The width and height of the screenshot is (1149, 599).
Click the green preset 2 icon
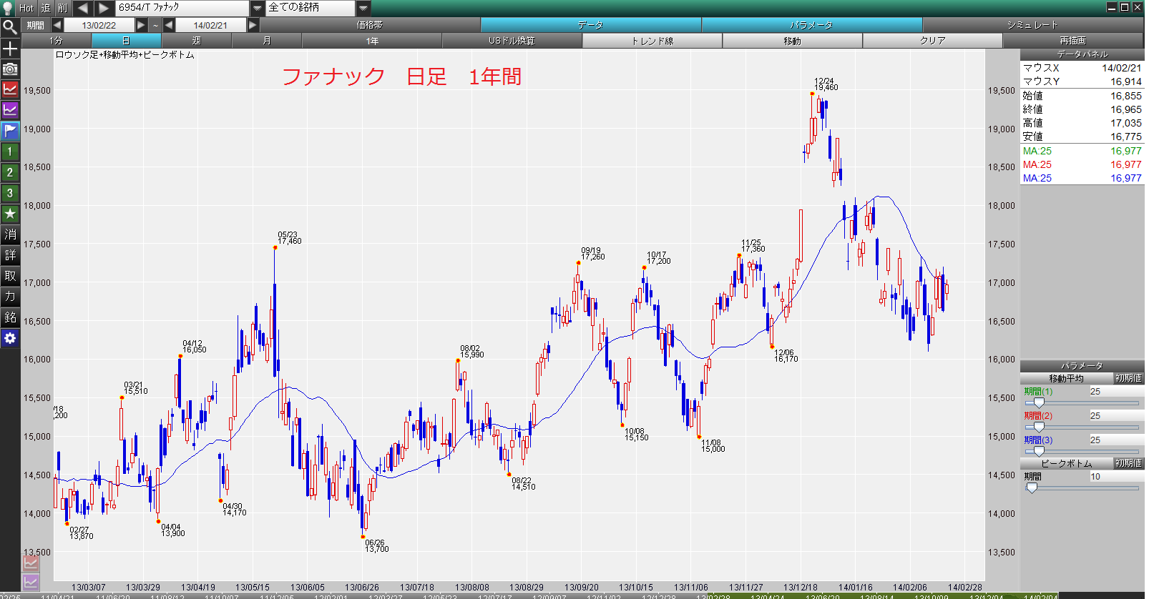10,172
